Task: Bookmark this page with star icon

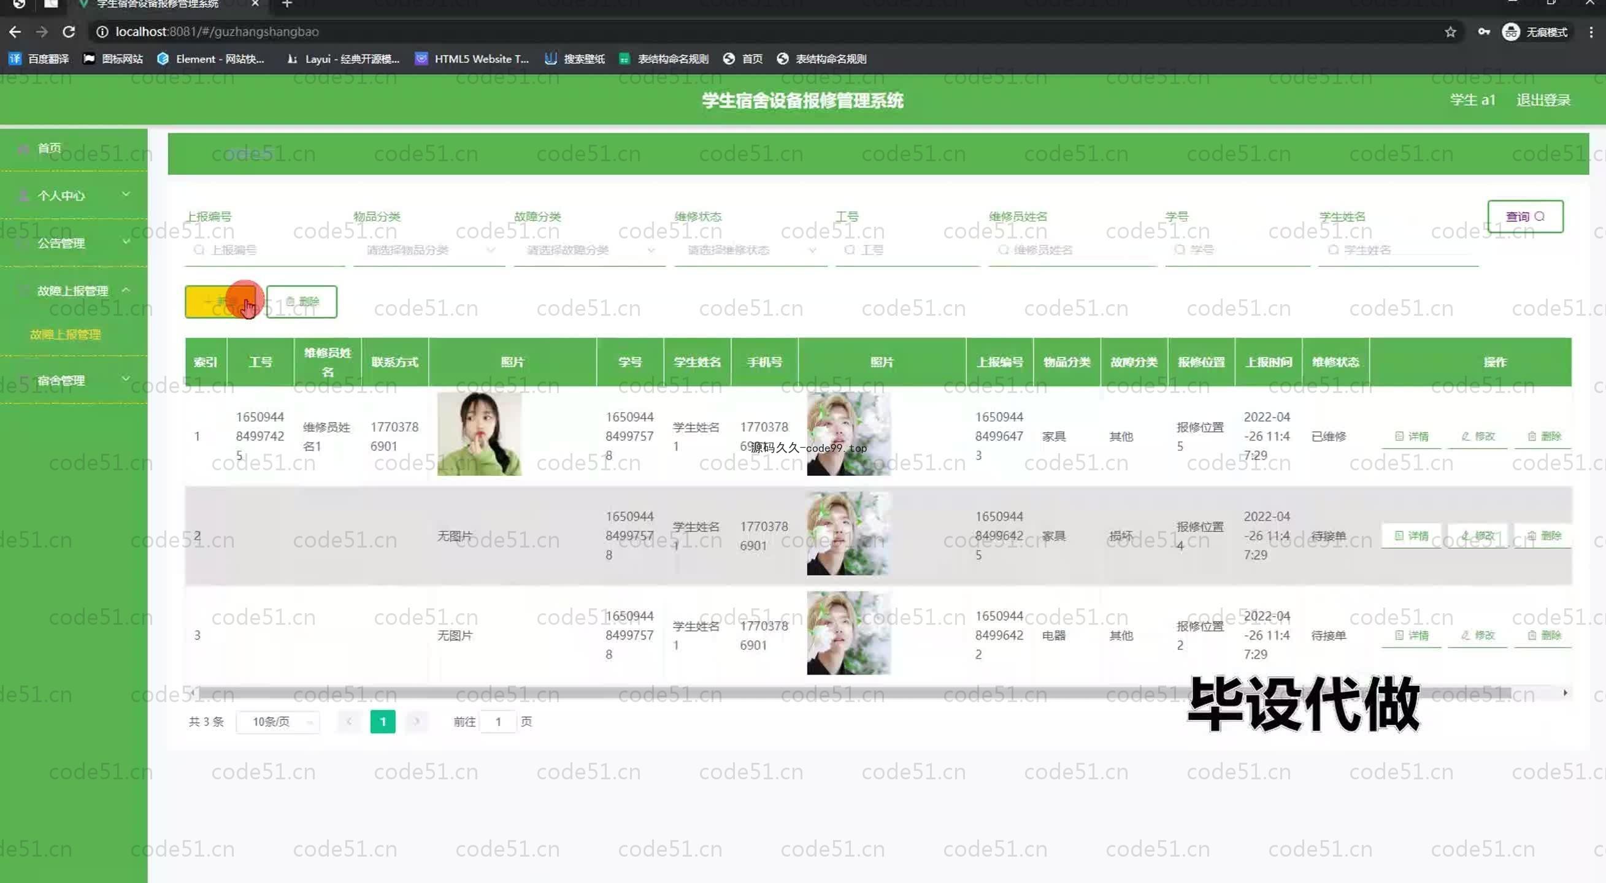Action: pyautogui.click(x=1450, y=32)
